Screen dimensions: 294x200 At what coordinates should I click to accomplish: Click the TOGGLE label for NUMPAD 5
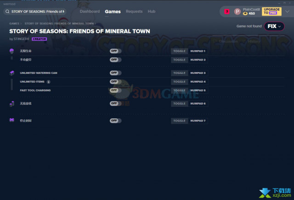[180, 90]
